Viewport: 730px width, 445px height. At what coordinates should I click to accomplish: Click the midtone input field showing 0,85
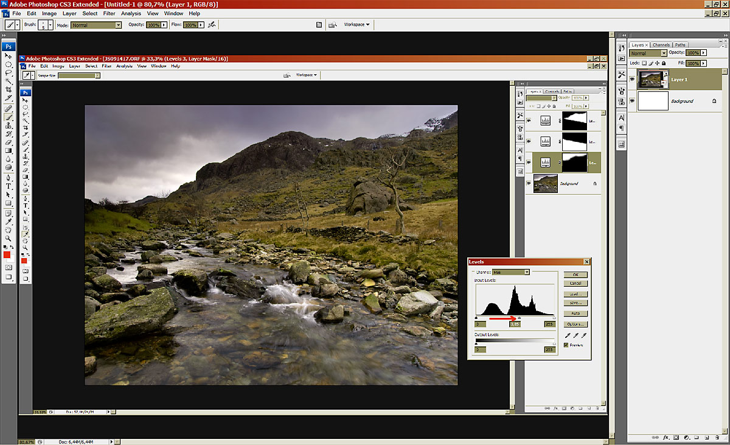[x=515, y=324]
